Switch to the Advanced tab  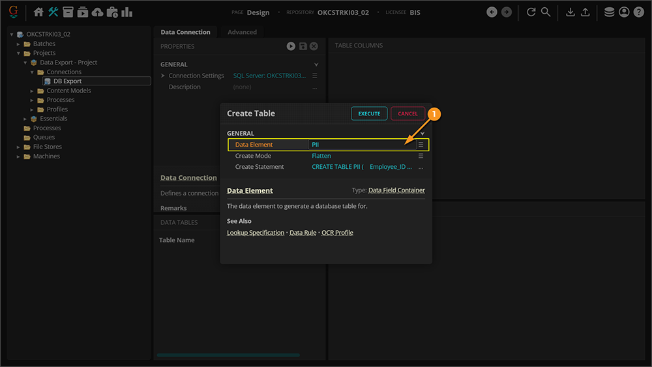click(x=242, y=32)
